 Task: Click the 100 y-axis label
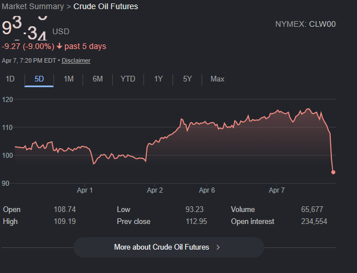7,156
